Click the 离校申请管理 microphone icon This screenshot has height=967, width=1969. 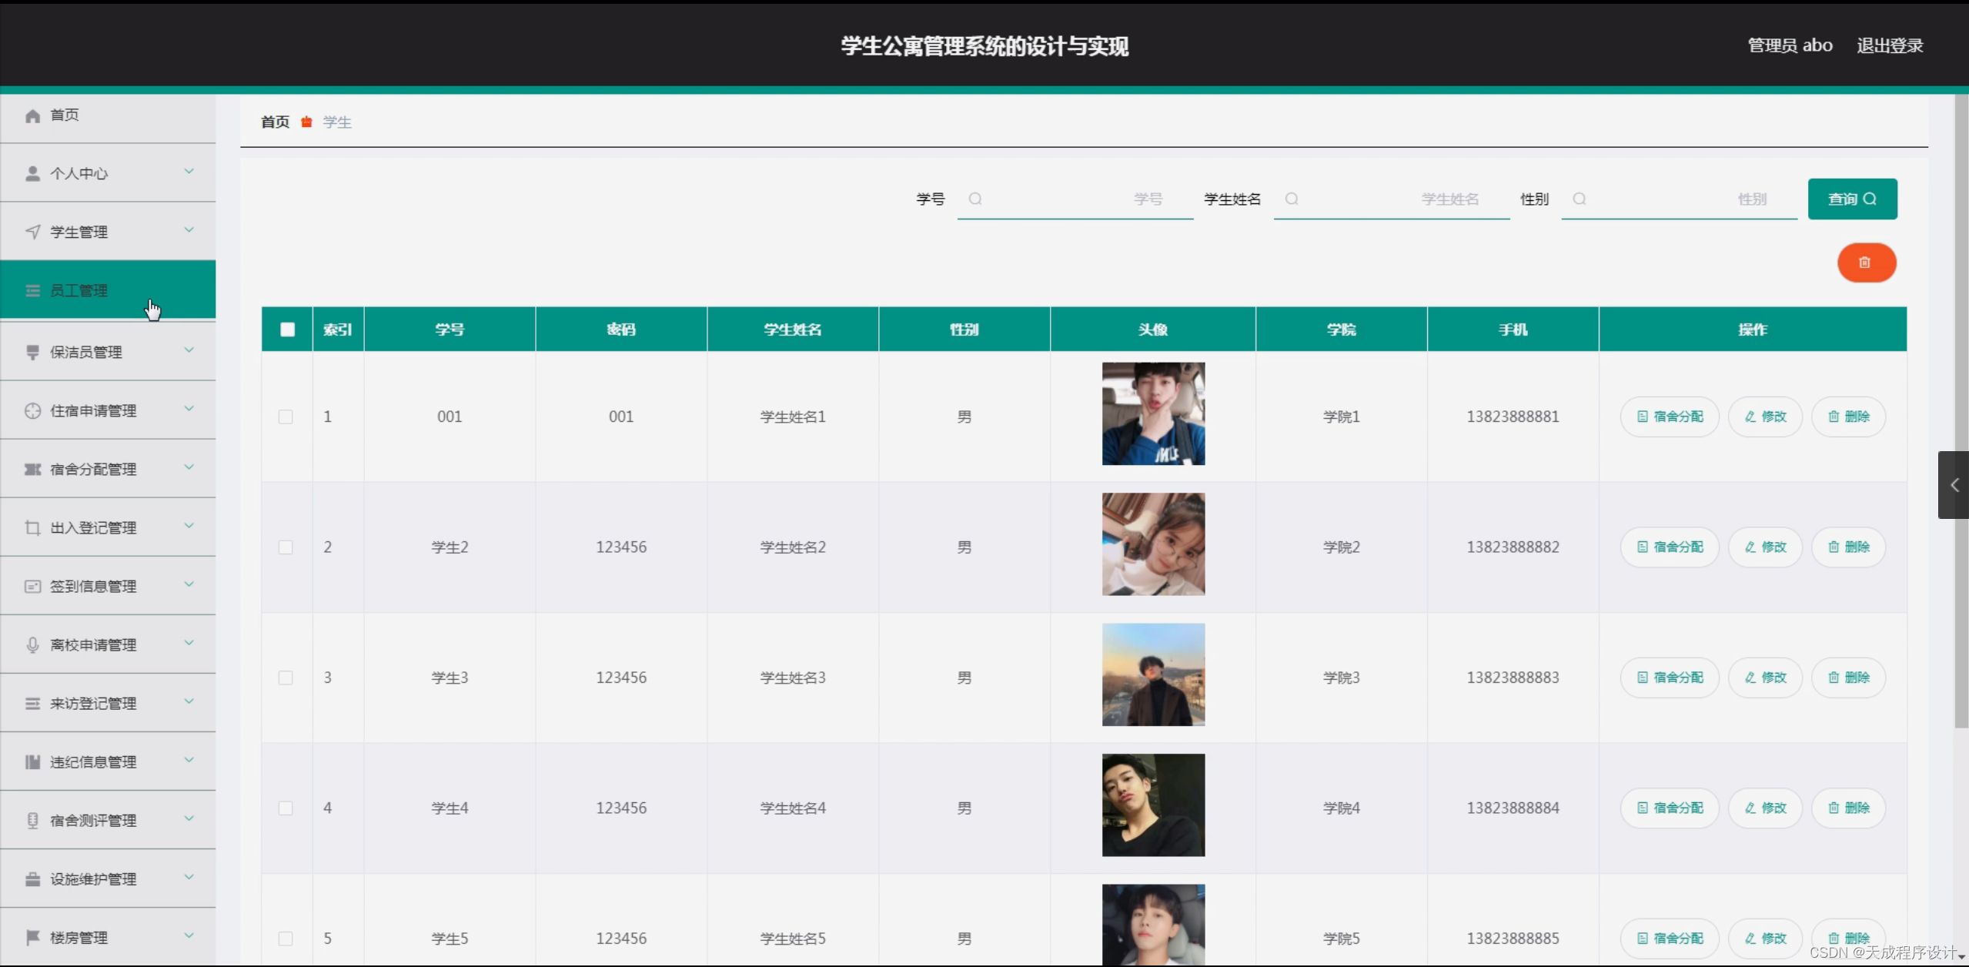(x=32, y=644)
